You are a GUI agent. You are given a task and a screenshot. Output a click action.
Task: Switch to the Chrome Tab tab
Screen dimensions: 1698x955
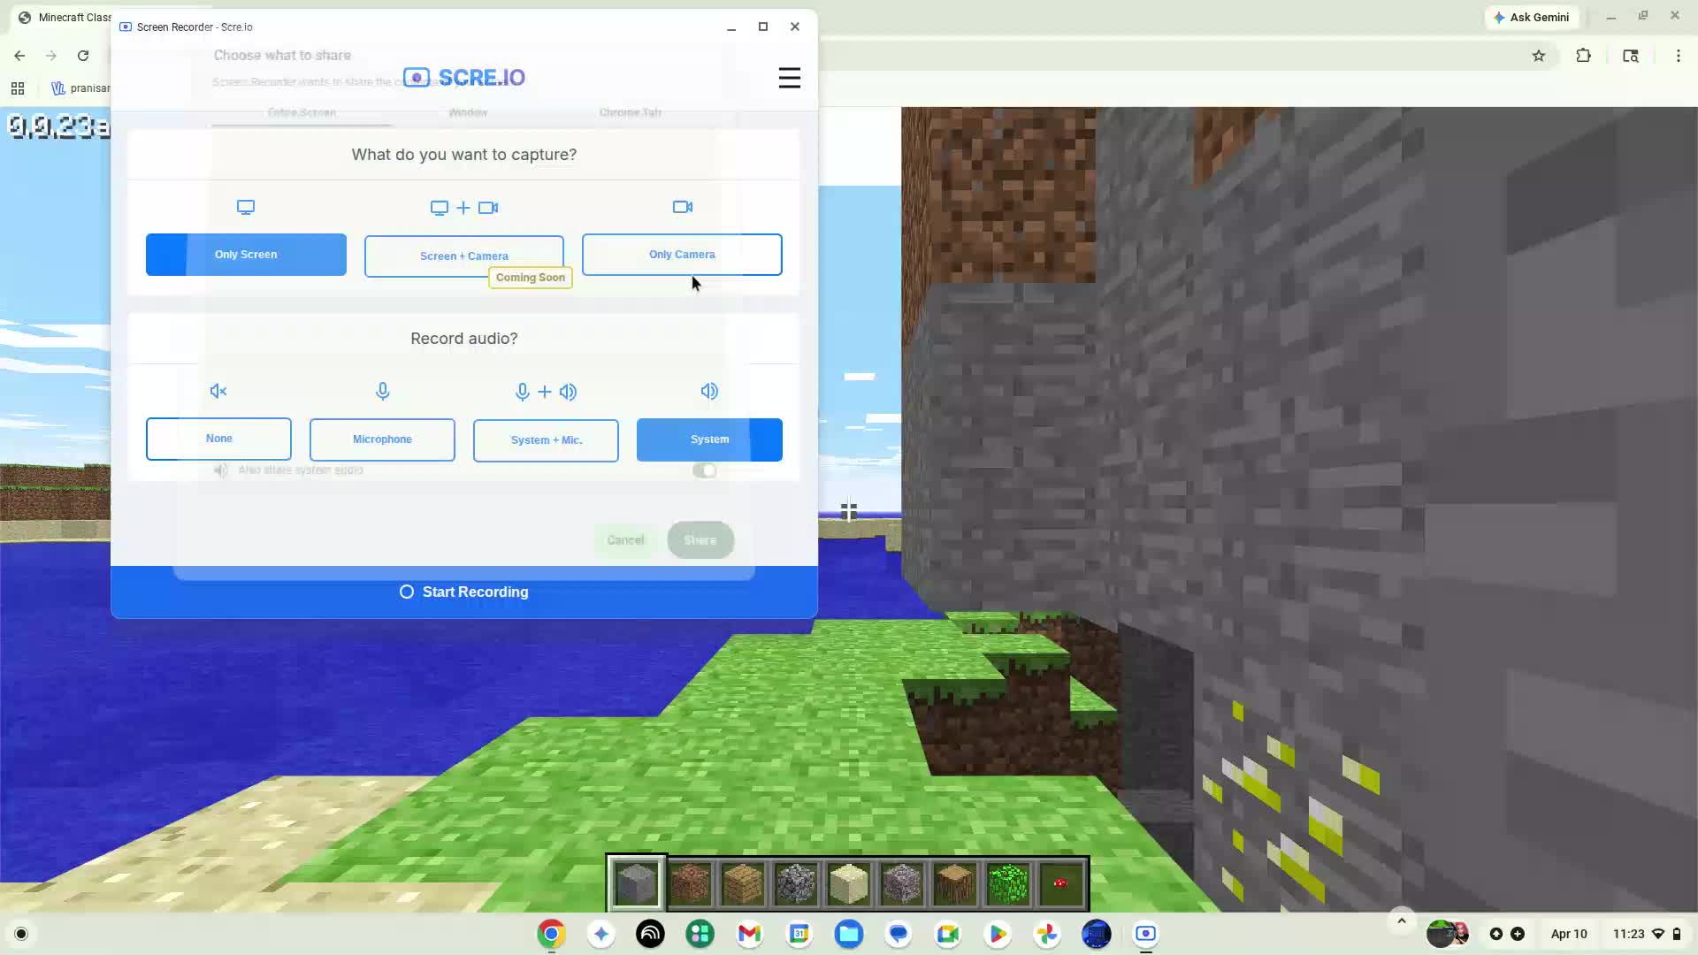tap(630, 112)
